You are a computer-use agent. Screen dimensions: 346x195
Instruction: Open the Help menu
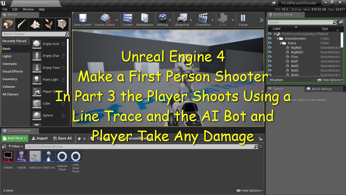[42, 9]
